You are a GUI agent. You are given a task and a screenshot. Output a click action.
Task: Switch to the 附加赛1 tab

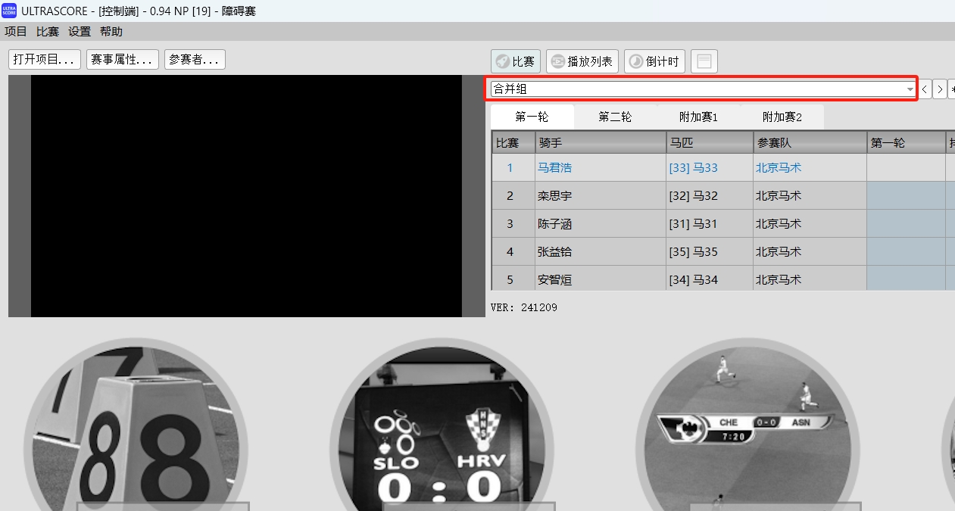pyautogui.click(x=698, y=117)
